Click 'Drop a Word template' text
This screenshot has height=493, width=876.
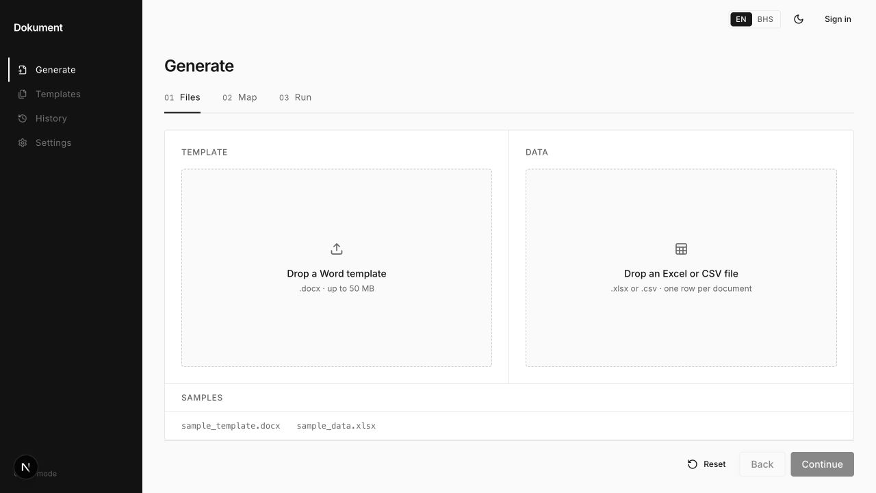[337, 273]
